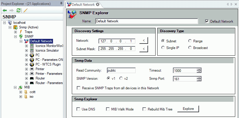Screen dimensions: 239x118
Task: Collapse the Default Network tree node
Action: click(x=21, y=41)
